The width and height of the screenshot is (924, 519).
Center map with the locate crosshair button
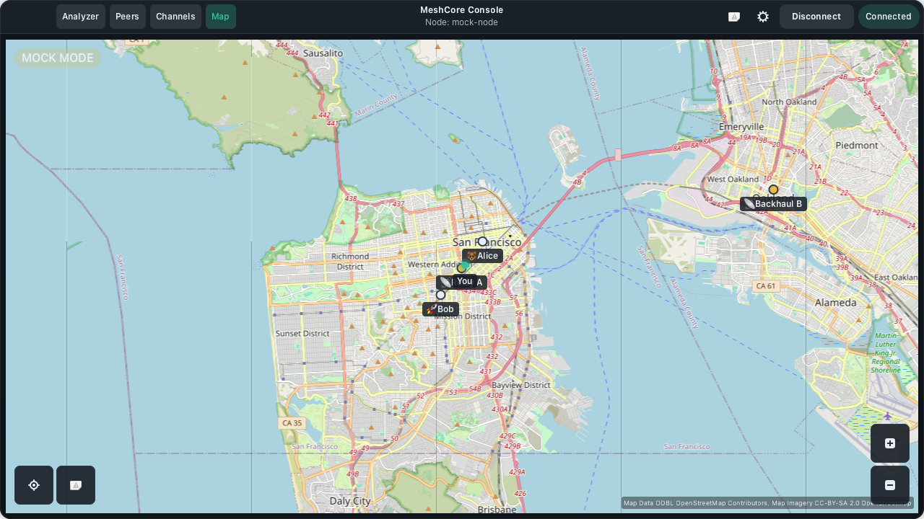point(34,485)
